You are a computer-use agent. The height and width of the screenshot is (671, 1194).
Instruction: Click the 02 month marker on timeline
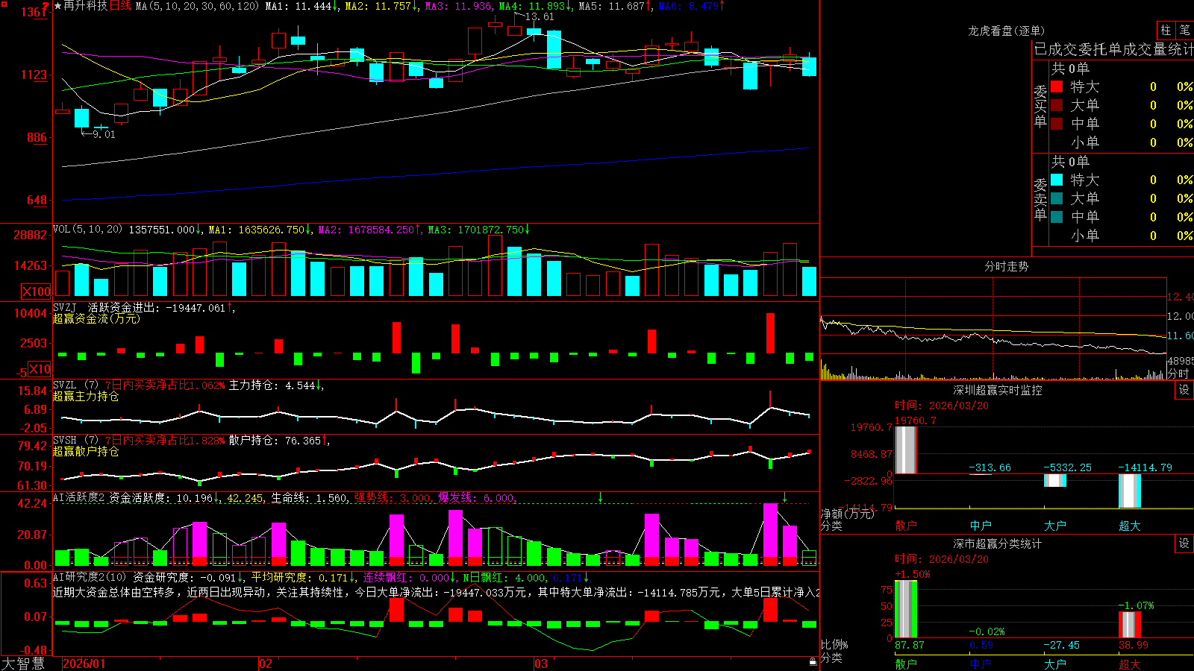point(266,664)
